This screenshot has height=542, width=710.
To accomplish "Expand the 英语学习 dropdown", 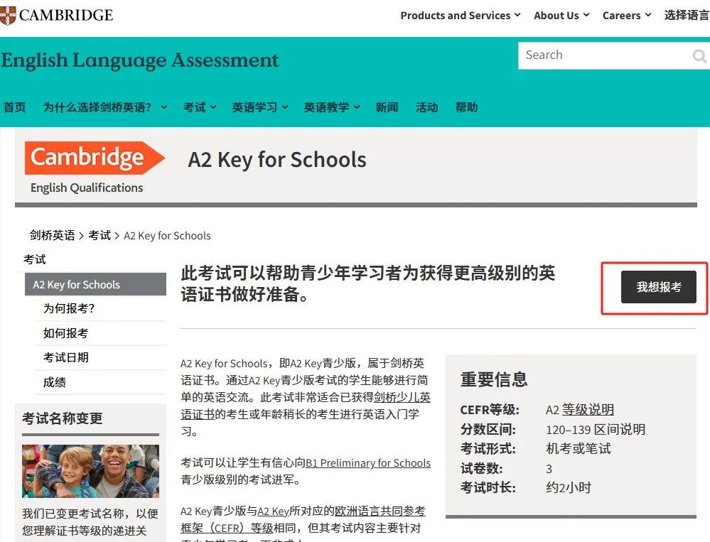I will coord(259,107).
